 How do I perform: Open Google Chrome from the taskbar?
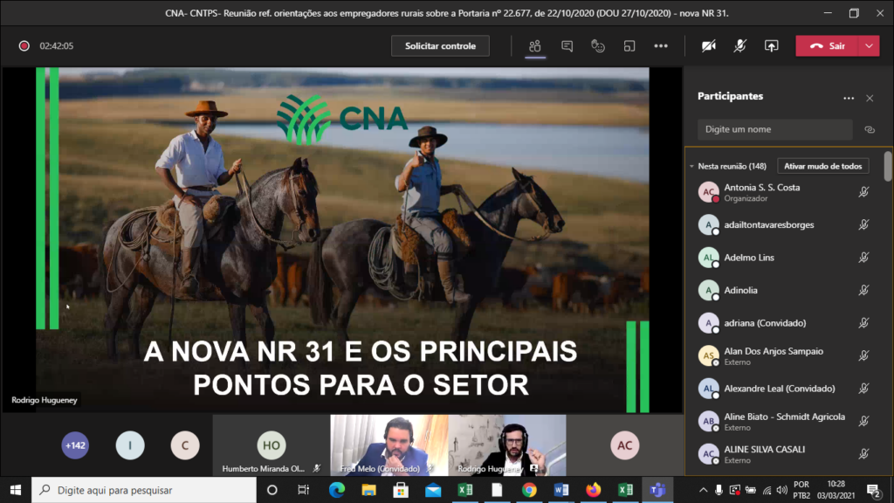click(x=529, y=490)
